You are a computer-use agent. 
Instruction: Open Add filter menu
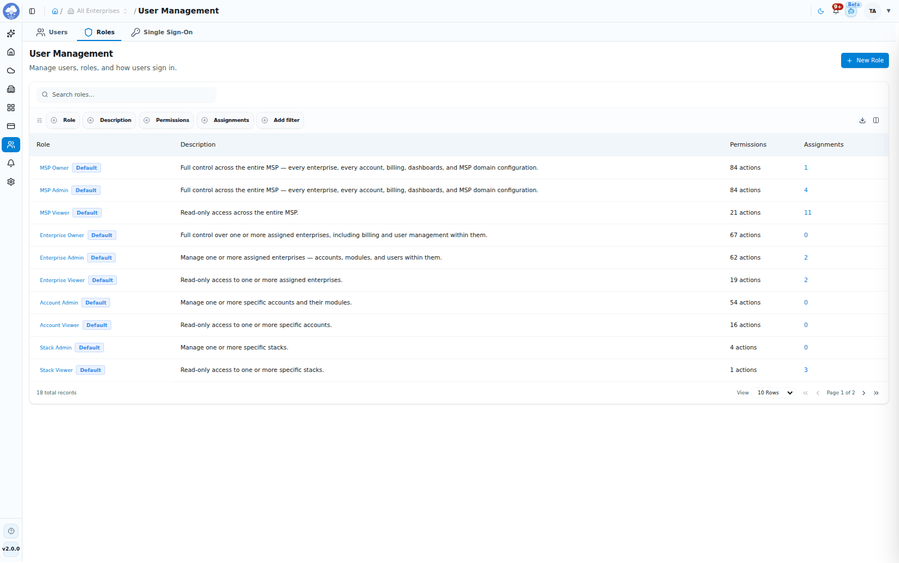tap(280, 120)
